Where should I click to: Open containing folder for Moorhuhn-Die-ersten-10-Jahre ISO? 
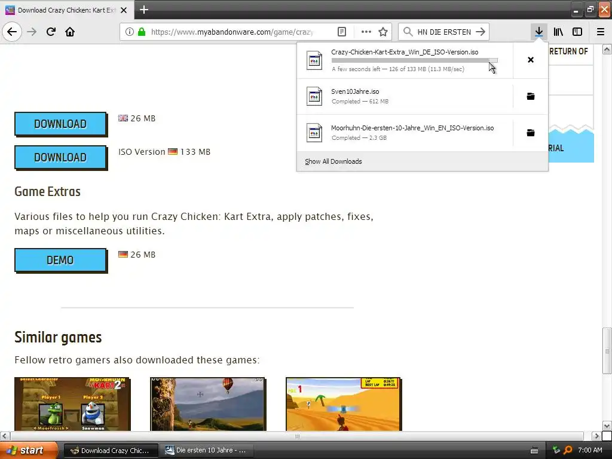click(531, 133)
